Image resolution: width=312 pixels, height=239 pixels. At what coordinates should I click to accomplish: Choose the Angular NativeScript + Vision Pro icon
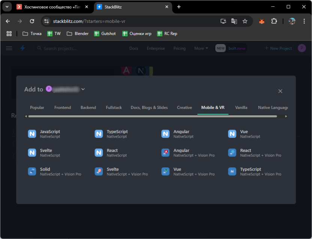click(165, 153)
